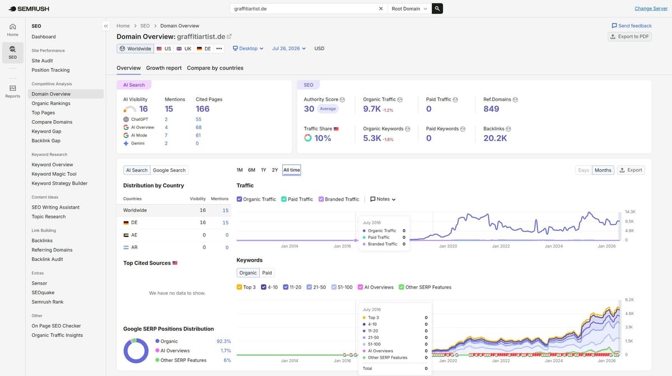The image size is (672, 376).
Task: Click the Traffic Share donut icon
Action: [307, 138]
